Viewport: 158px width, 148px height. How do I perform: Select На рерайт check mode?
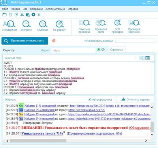tap(59, 26)
